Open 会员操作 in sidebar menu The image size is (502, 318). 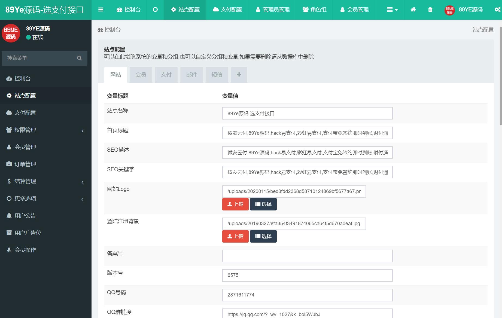[x=46, y=250]
